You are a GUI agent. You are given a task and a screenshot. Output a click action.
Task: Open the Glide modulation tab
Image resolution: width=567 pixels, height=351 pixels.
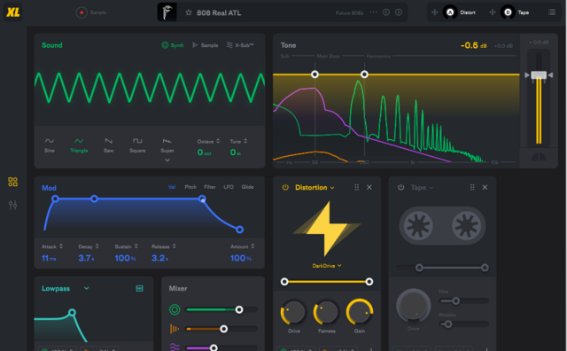(248, 187)
